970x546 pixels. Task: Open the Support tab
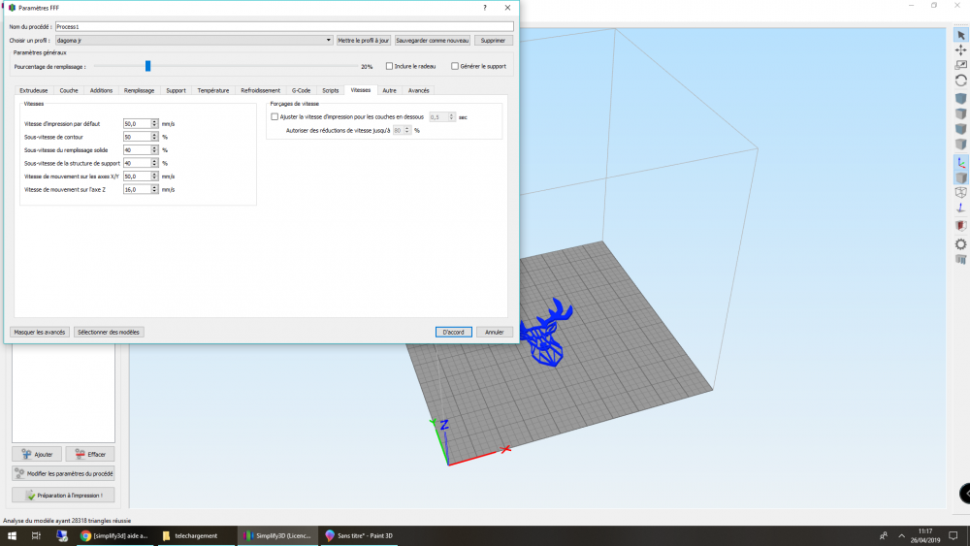[x=176, y=90]
